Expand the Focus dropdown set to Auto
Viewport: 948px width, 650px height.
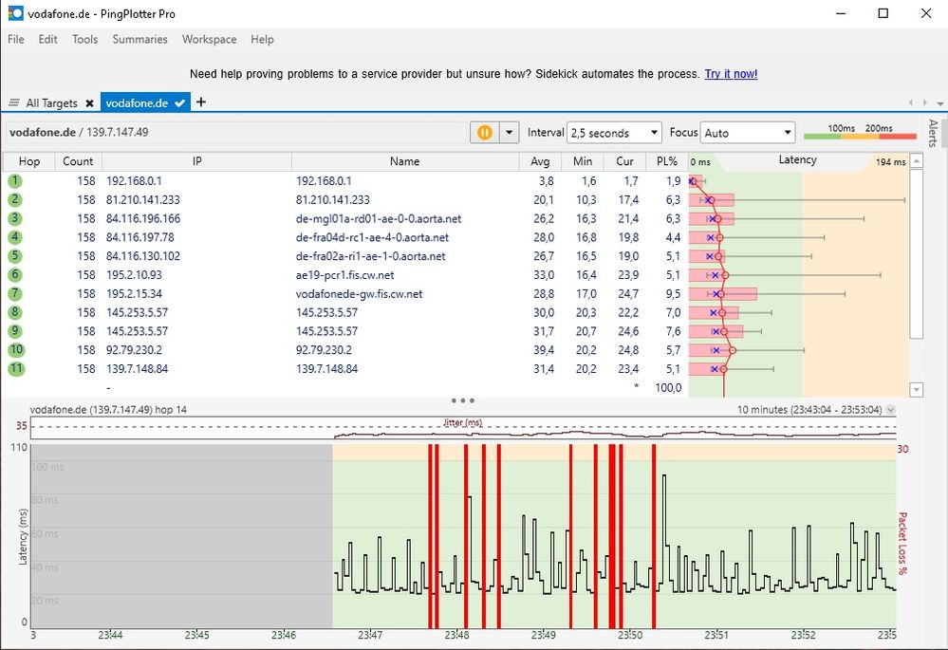tap(747, 133)
